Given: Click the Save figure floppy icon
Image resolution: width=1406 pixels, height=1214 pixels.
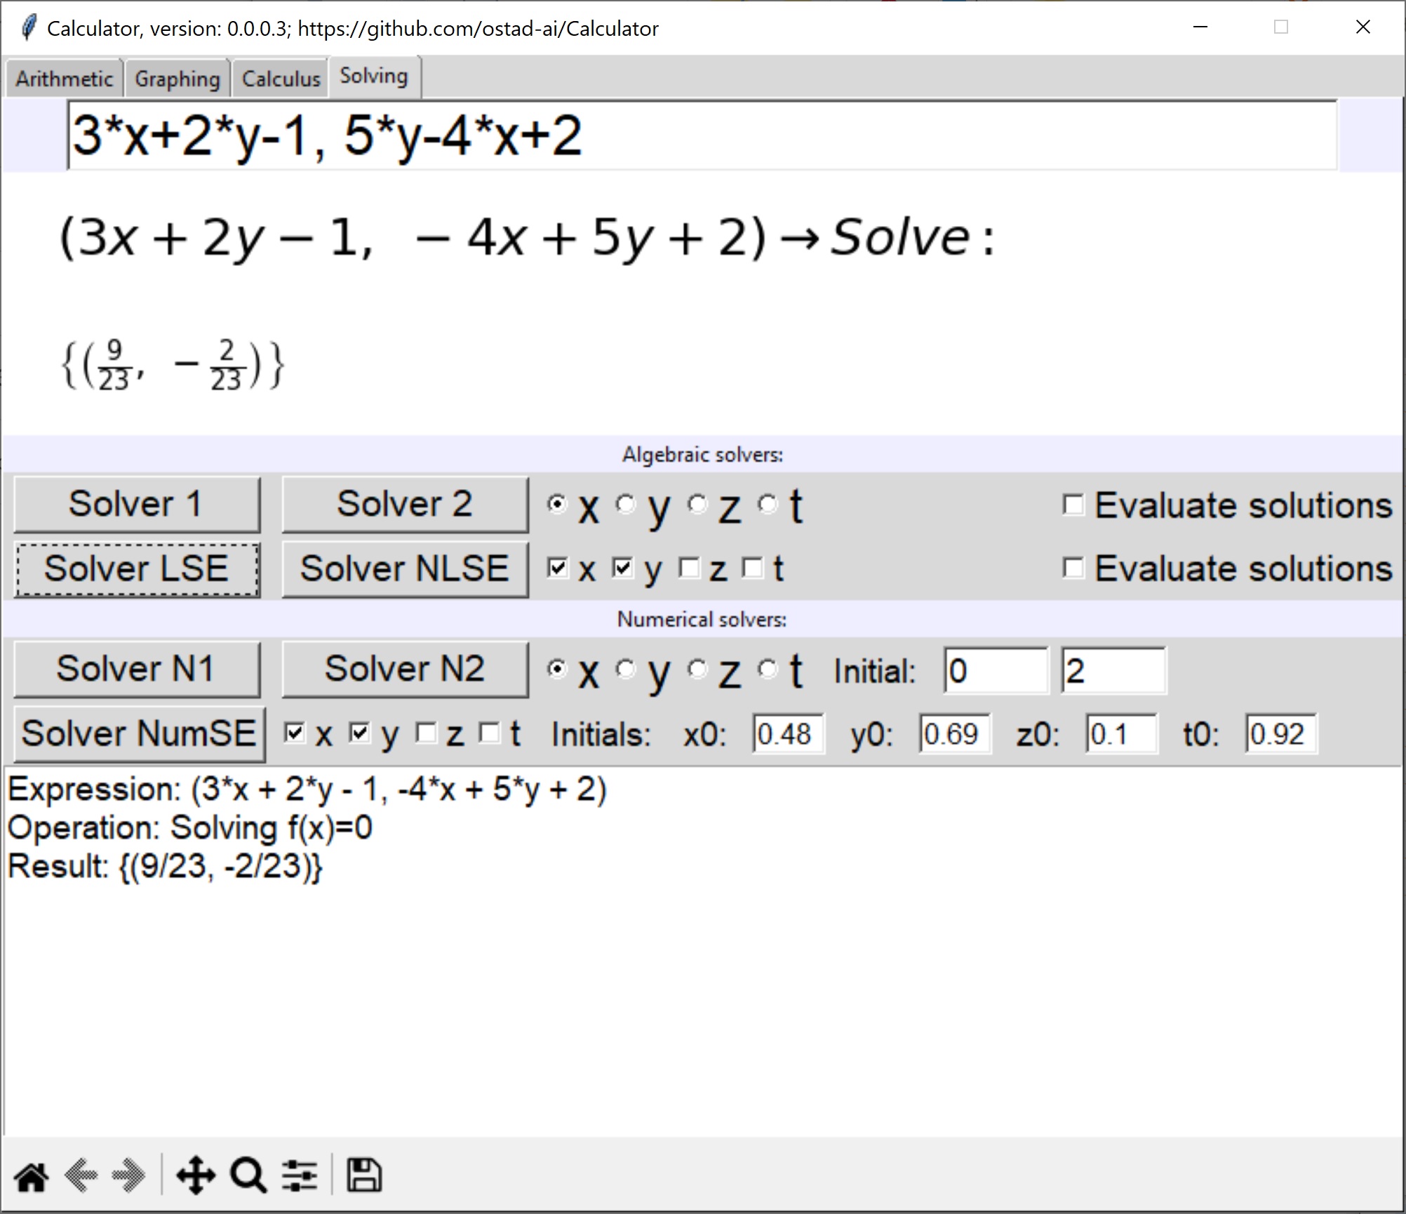Looking at the screenshot, I should (364, 1177).
